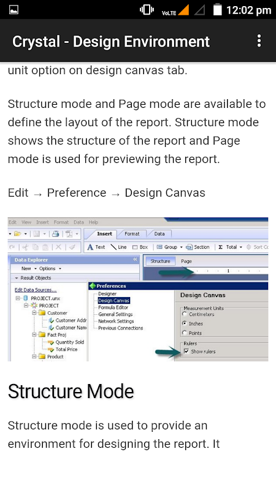Switch to the Format tab
276x490 pixels.
coord(132,234)
